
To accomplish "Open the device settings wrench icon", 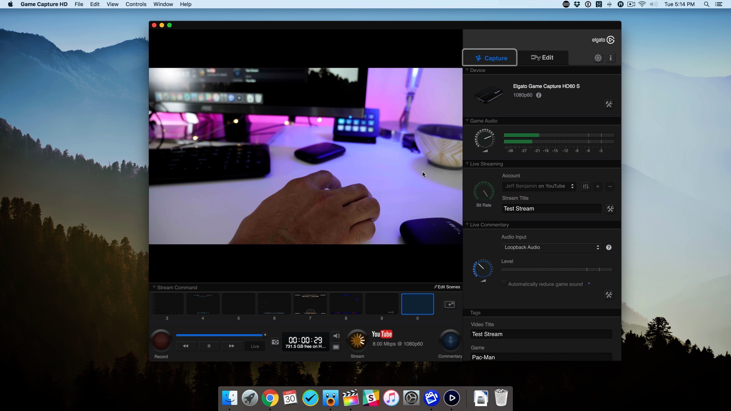I will pyautogui.click(x=609, y=104).
